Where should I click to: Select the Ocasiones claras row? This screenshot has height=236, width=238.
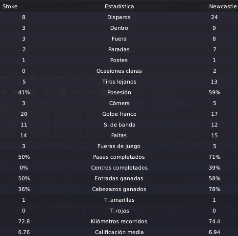119,71
